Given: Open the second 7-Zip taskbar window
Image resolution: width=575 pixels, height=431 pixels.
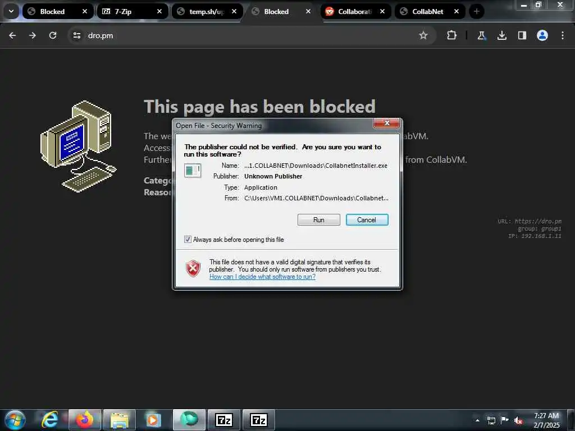Looking at the screenshot, I should [x=258, y=420].
